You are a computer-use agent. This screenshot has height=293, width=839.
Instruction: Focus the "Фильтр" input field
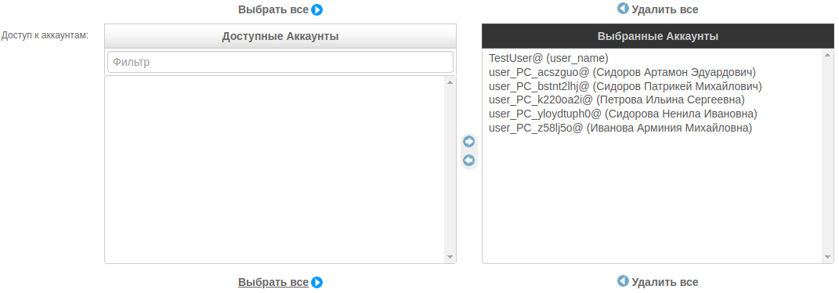tap(280, 62)
